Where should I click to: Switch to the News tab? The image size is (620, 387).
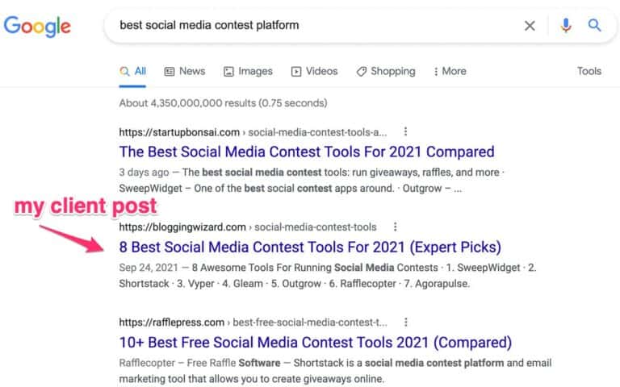coord(185,72)
